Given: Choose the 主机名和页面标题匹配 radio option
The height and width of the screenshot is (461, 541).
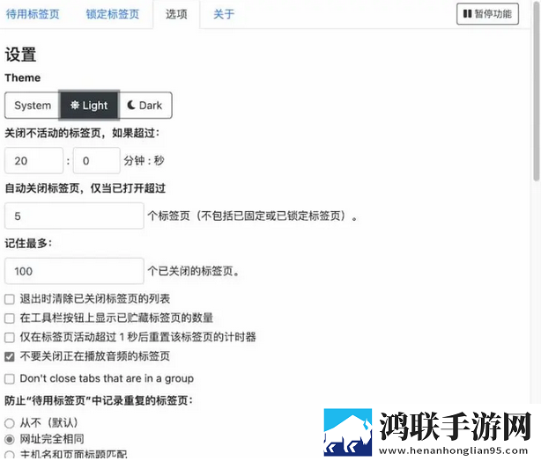Looking at the screenshot, I should (x=10, y=455).
